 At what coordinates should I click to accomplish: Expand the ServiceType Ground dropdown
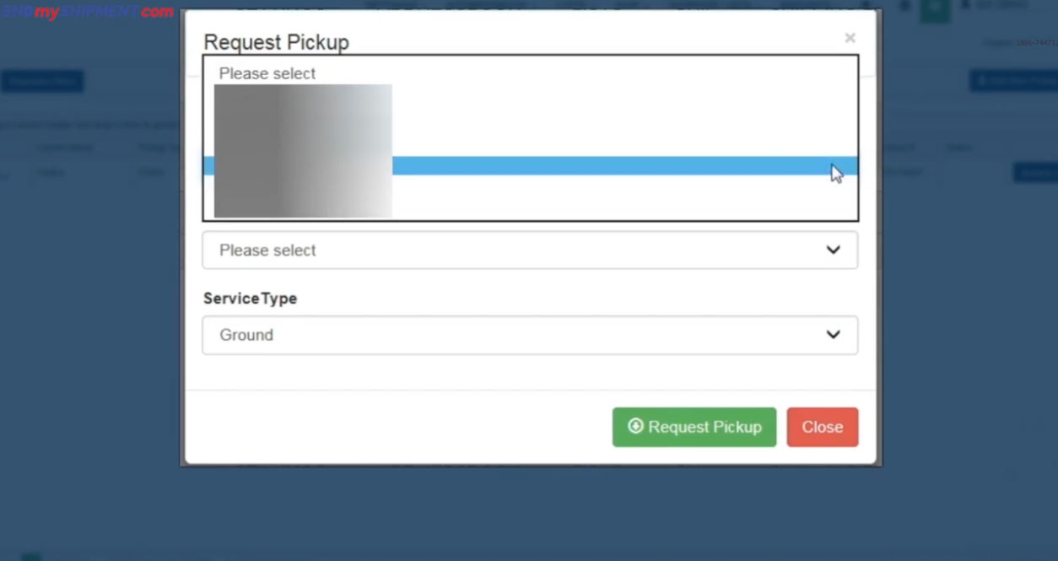[x=530, y=335]
